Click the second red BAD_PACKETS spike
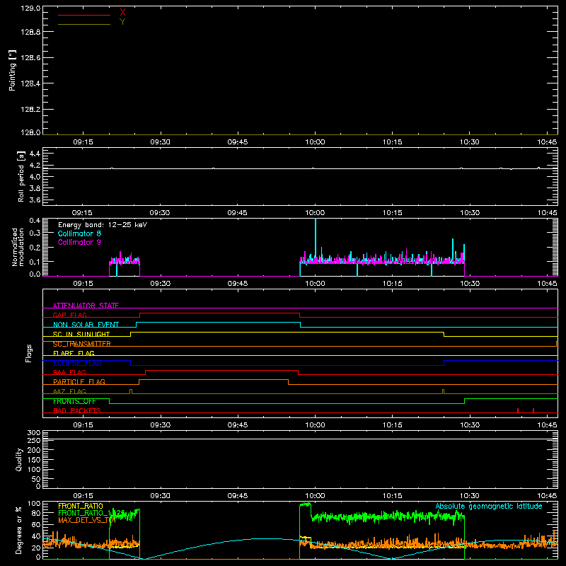This screenshot has height=566, width=566. (x=533, y=410)
